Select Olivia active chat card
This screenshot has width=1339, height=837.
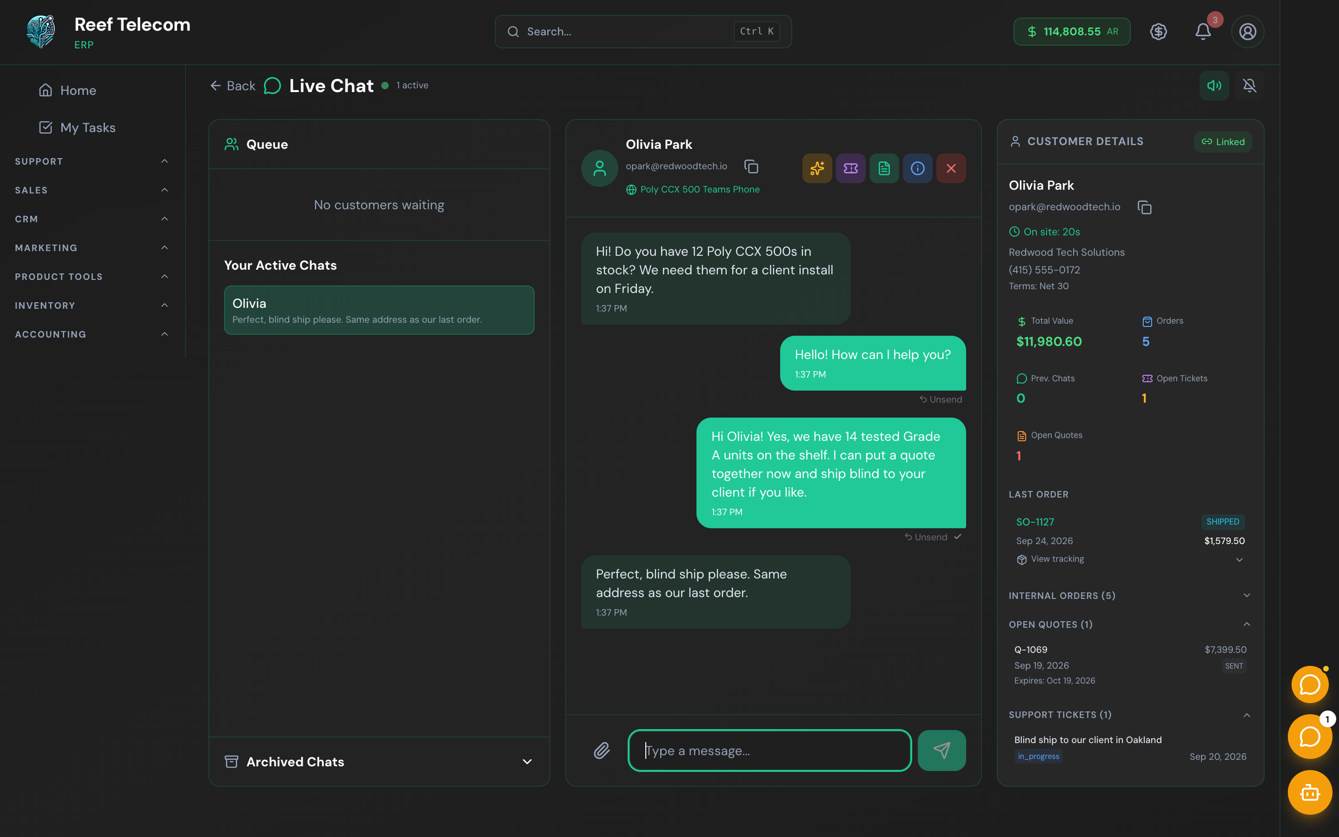click(379, 310)
